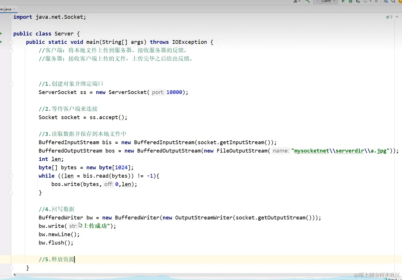
Task: Start the Debug bug icon
Action: pyautogui.click(x=351, y=1)
